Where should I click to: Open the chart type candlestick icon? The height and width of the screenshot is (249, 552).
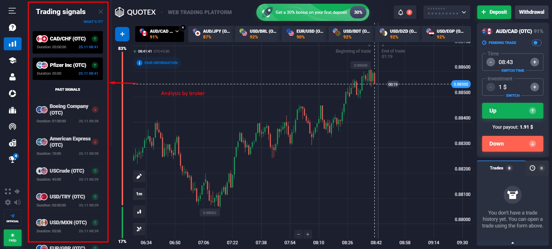(139, 212)
